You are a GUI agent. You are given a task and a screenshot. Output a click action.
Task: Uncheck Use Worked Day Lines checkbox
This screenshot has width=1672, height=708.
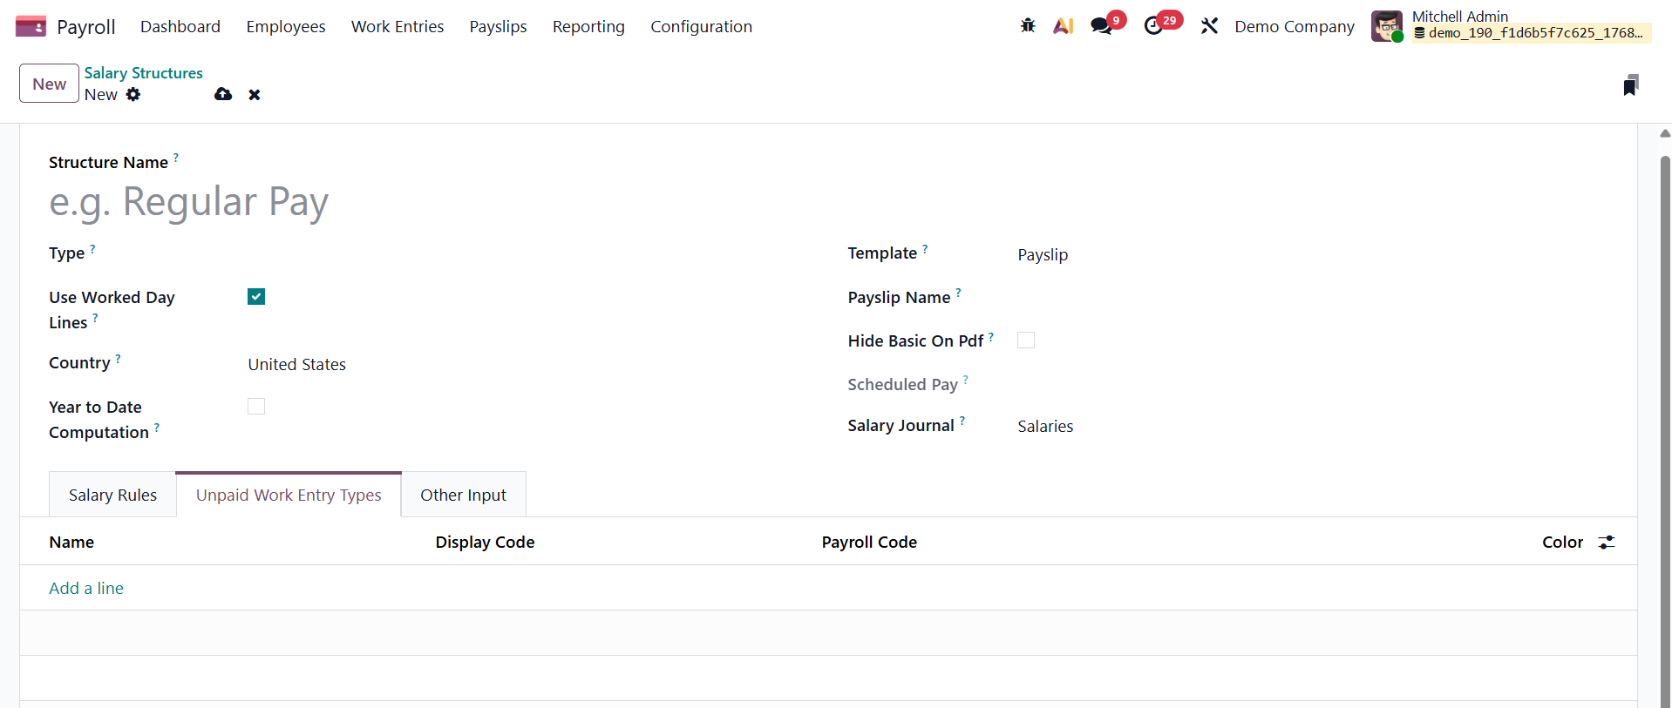click(x=256, y=297)
